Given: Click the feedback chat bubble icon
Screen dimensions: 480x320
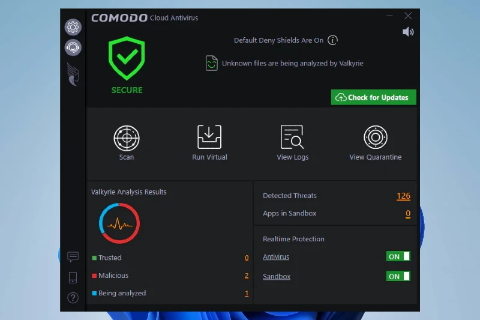Looking at the screenshot, I should pos(73,256).
